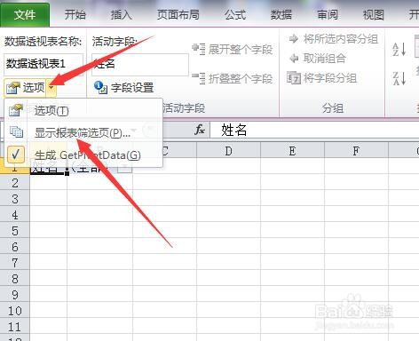Click the 活动字段 name input box
The width and height of the screenshot is (419, 341).
point(140,65)
